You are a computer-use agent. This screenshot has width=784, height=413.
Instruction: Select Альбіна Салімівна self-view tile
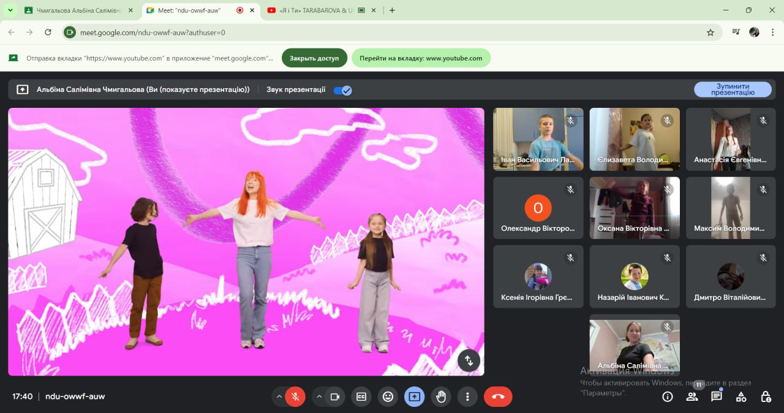pyautogui.click(x=635, y=345)
